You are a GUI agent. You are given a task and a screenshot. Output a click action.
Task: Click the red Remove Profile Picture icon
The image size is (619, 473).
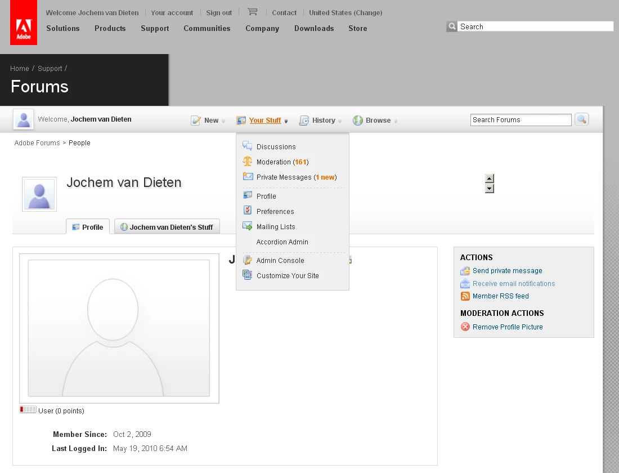pyautogui.click(x=465, y=327)
